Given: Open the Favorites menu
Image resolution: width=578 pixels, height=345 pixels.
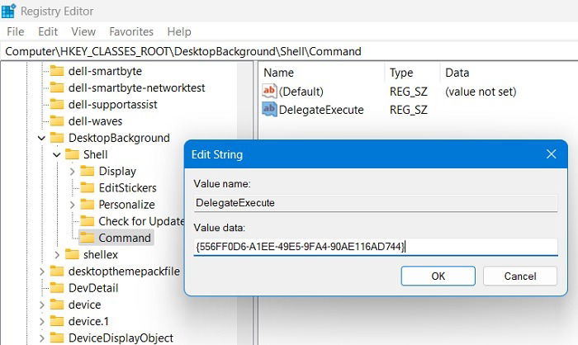Looking at the screenshot, I should tap(131, 31).
